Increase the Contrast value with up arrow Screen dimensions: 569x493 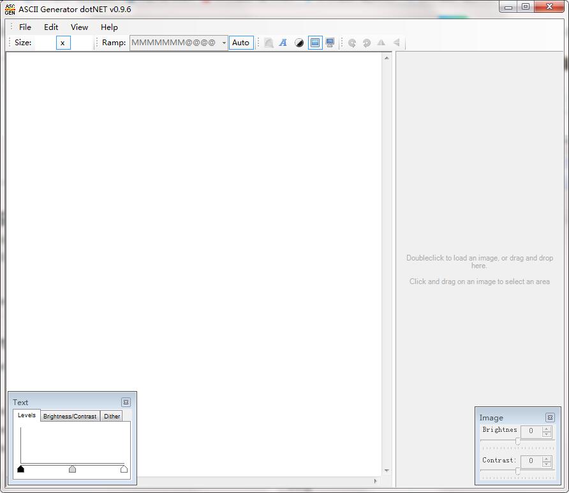point(546,458)
